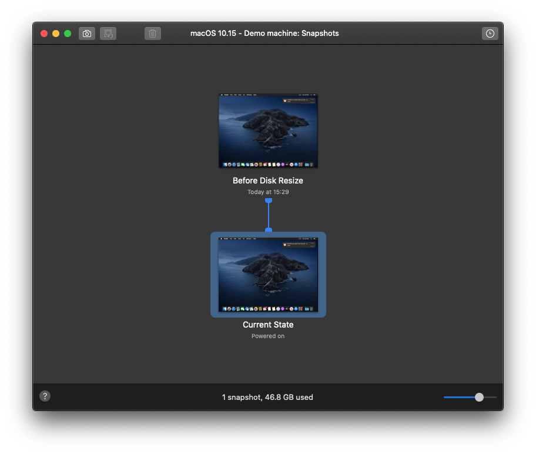Click the thumbnail zoom slider knob

[x=479, y=397]
